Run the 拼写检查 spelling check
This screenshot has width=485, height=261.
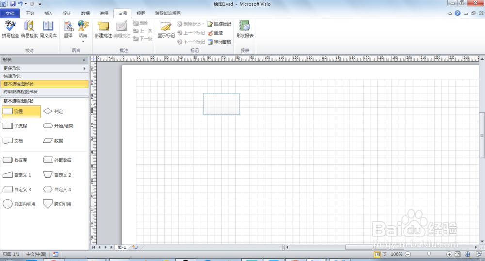(11, 30)
